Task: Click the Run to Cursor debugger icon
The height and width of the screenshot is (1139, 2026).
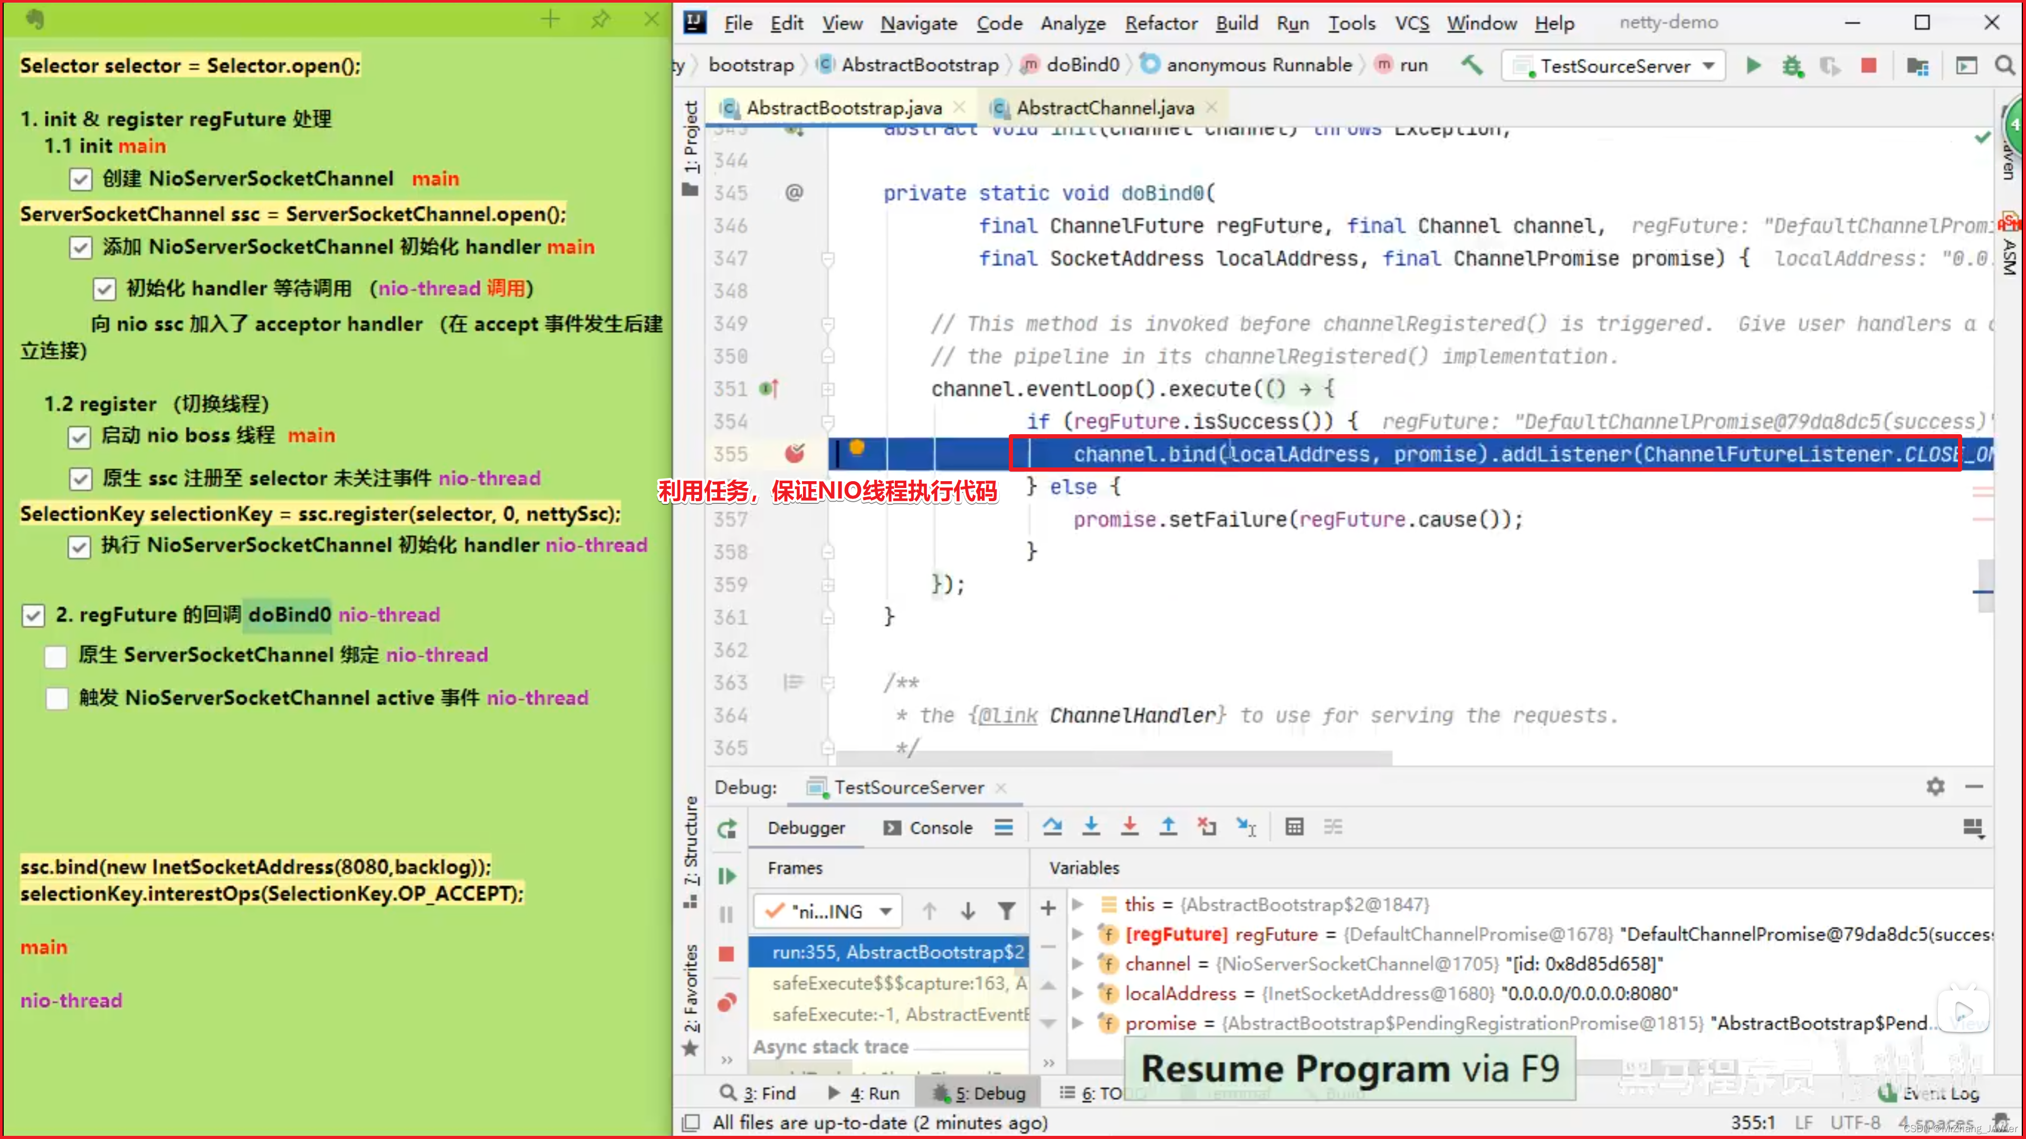Action: 1246,827
